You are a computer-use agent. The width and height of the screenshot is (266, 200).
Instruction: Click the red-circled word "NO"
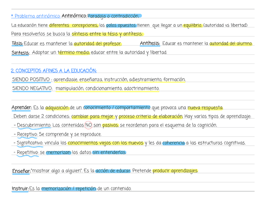(88, 125)
